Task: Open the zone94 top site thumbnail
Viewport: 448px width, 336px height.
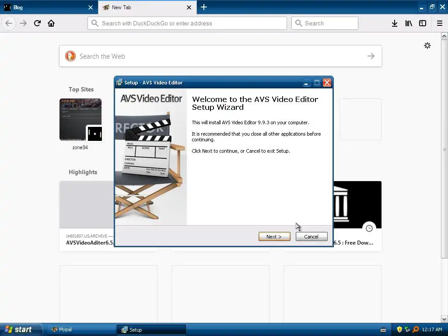Action: point(80,119)
